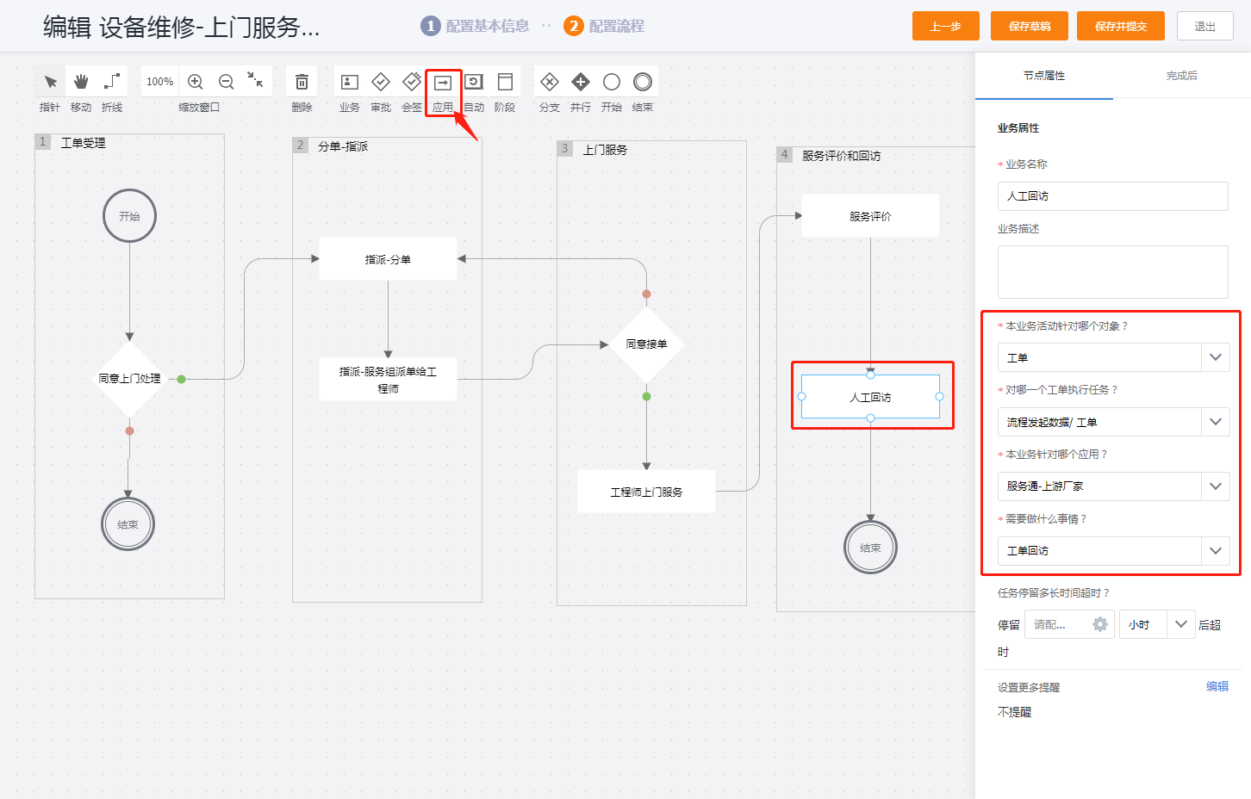This screenshot has height=799, width=1251.
Task: Click the 编辑 link for reminders
Action: 1217,686
